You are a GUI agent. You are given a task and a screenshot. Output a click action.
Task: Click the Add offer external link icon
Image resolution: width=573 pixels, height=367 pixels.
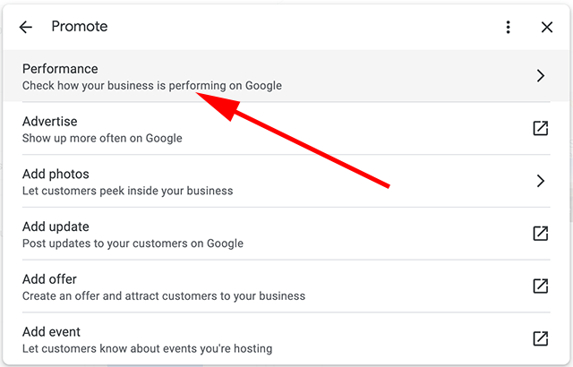pyautogui.click(x=540, y=286)
